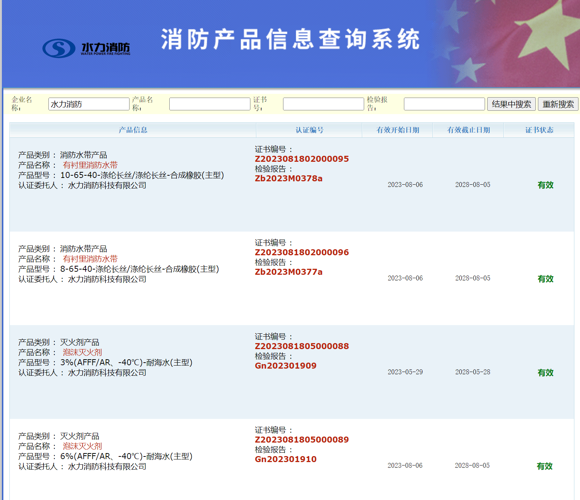Focus the 检验报告 input field
The width and height of the screenshot is (580, 500).
click(444, 104)
